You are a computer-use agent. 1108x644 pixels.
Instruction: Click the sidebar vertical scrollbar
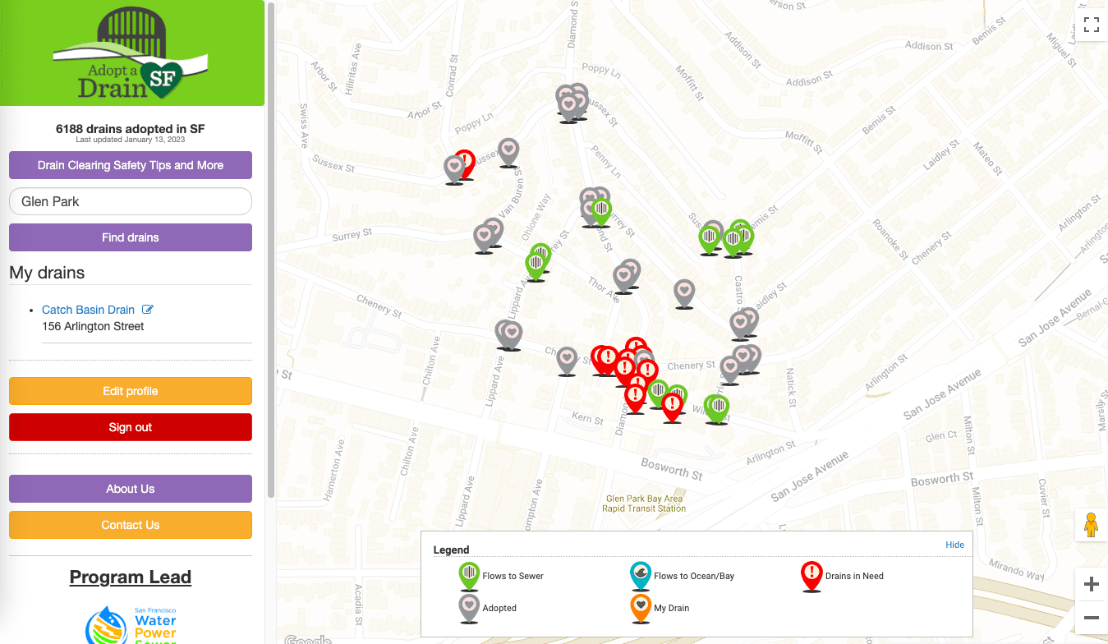click(271, 251)
